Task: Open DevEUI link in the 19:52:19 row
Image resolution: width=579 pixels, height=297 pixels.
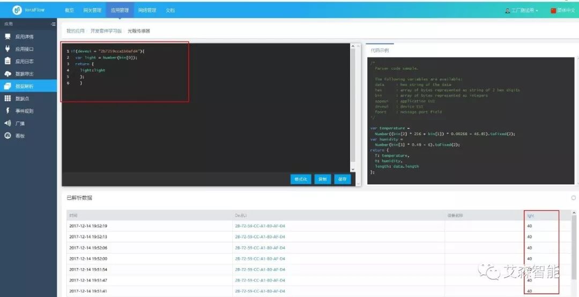Action: (x=260, y=226)
